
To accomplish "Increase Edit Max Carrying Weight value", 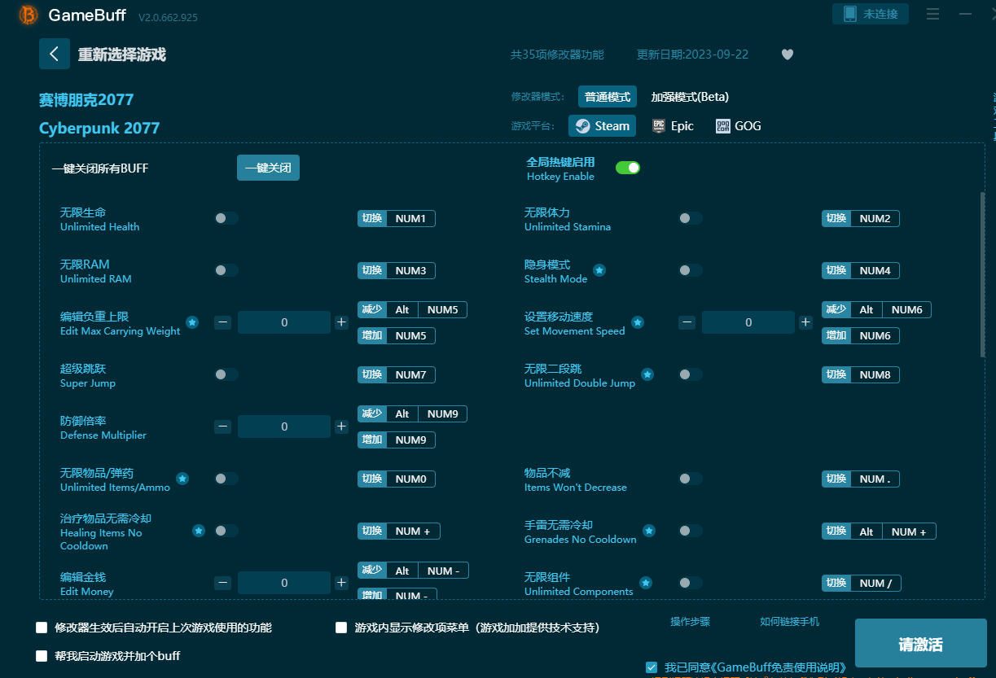I will click(x=341, y=322).
